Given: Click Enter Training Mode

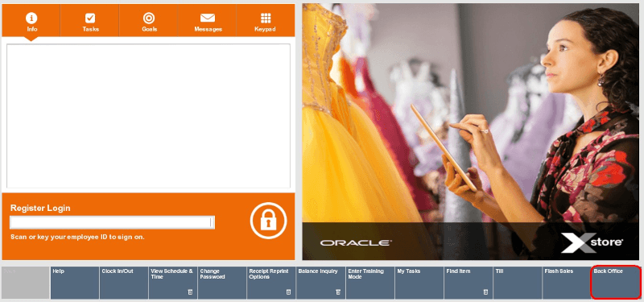Looking at the screenshot, I should pos(370,283).
